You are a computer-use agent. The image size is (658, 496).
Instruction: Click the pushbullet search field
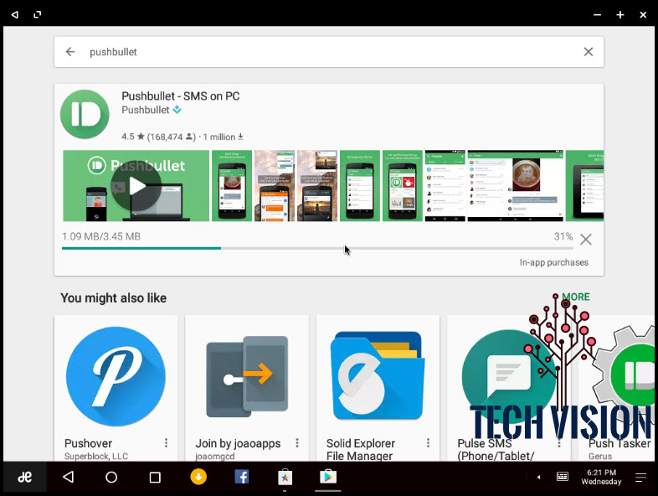pos(328,52)
